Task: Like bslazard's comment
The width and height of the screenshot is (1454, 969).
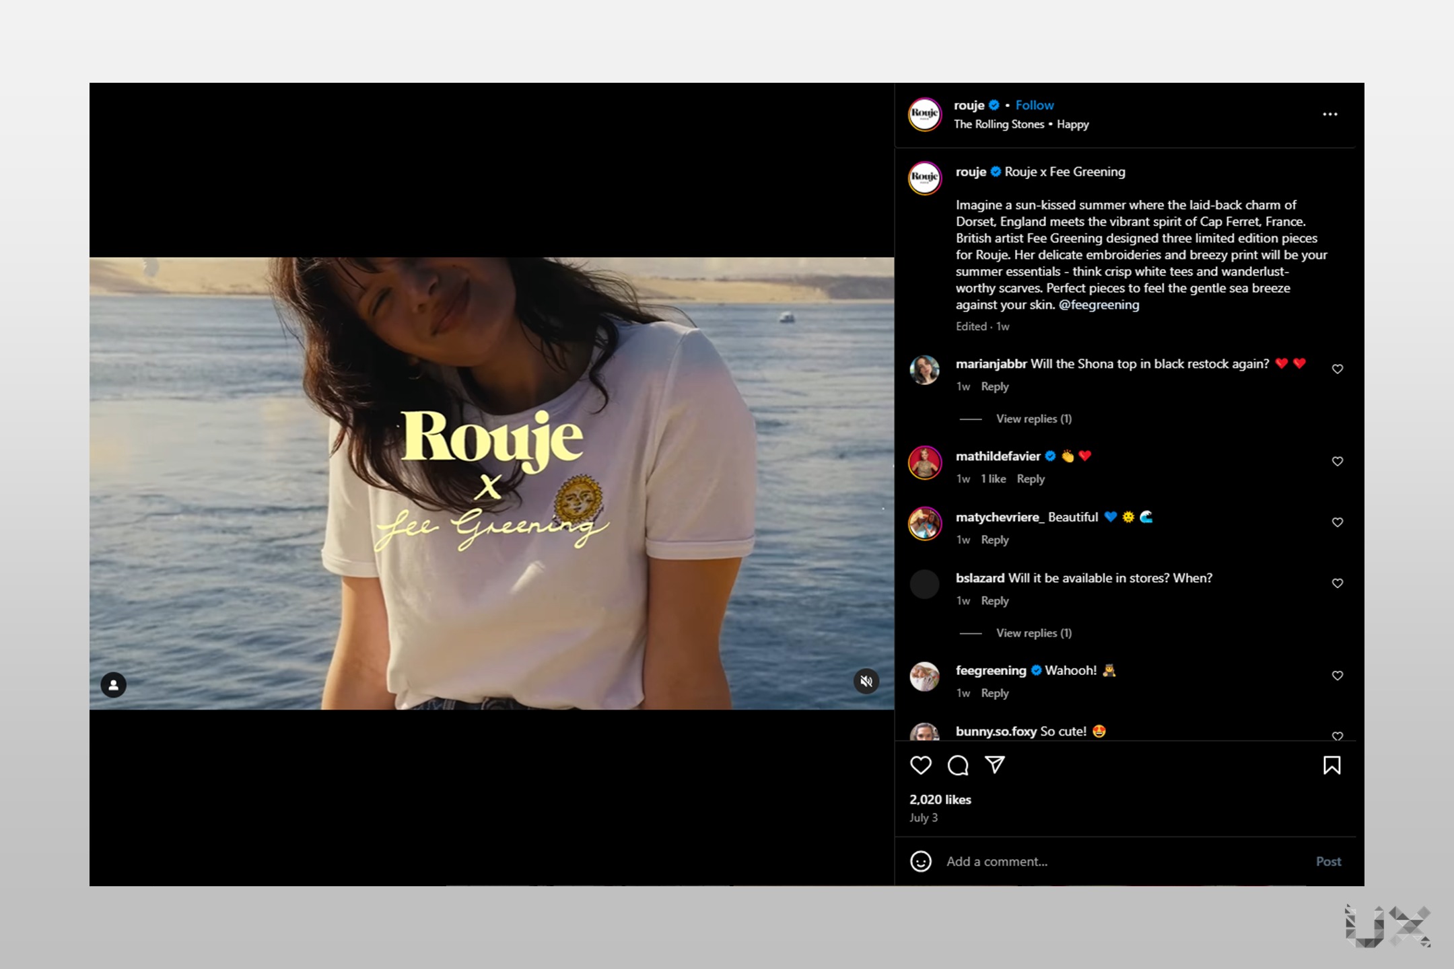Action: click(1338, 583)
